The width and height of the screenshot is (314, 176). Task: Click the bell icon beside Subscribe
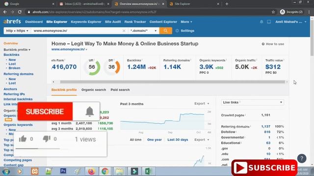click(89, 111)
